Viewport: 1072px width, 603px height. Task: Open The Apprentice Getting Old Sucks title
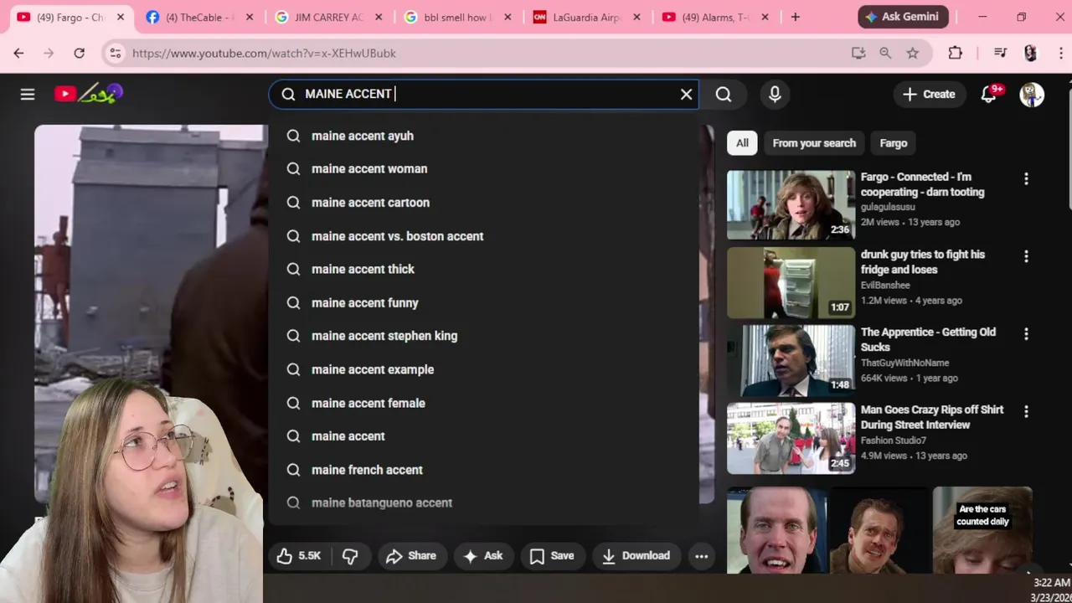point(928,339)
